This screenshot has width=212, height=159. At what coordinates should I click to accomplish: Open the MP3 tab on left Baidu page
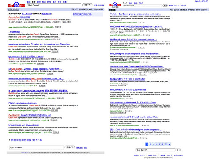pyautogui.click(x=49, y=2)
